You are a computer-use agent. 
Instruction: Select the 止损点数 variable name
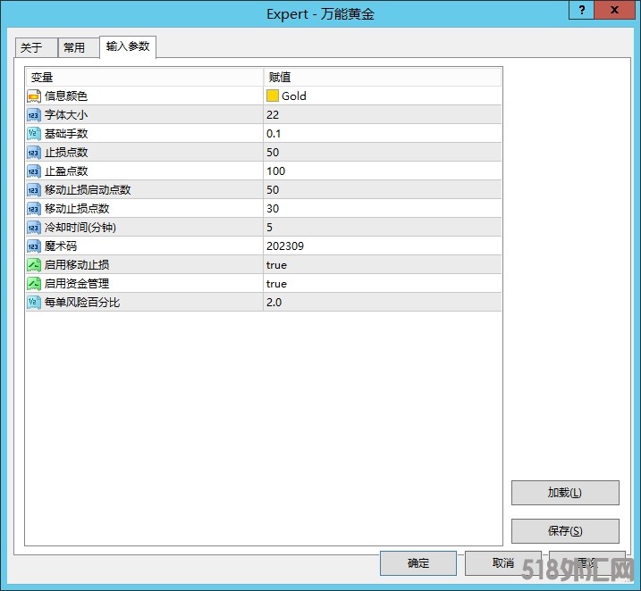[x=66, y=153]
